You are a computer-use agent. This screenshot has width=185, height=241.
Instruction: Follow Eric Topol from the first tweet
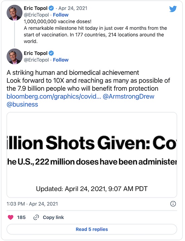(x=61, y=15)
